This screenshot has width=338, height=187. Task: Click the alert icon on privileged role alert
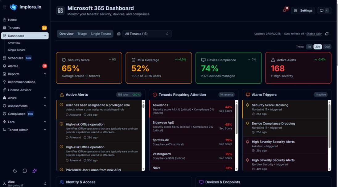pyautogui.click(x=61, y=105)
